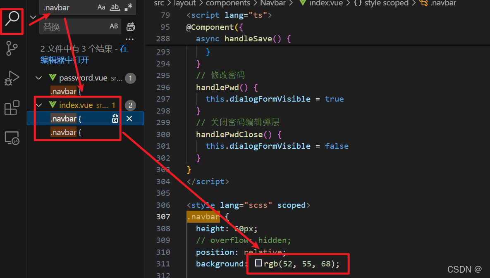490x278 pixels.
Task: Click breadcrumb .navbar symbol
Action: pos(443,3)
